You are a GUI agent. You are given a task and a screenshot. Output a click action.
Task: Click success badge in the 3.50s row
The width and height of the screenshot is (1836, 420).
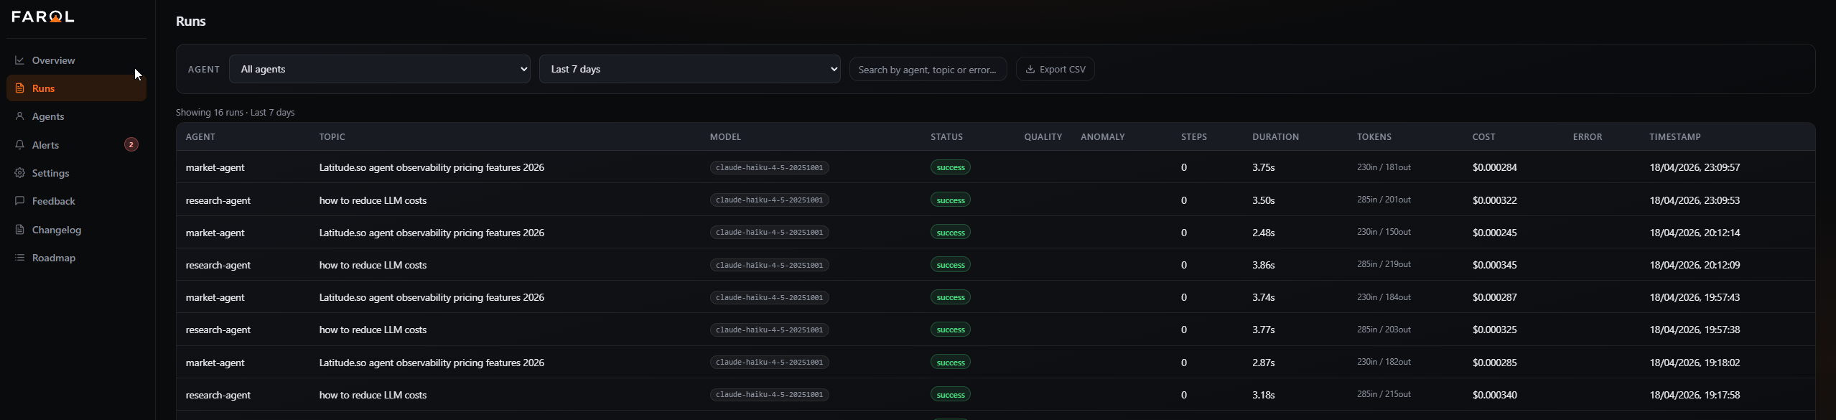coord(951,200)
